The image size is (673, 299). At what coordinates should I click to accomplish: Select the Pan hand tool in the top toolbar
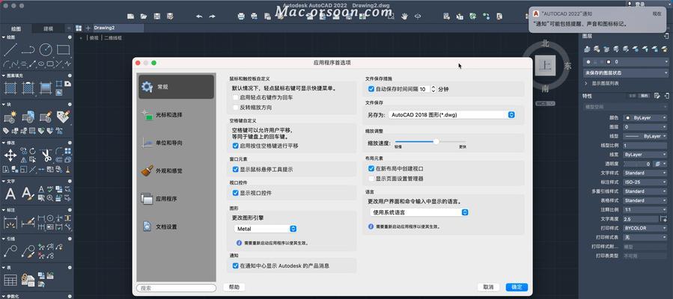(x=404, y=16)
